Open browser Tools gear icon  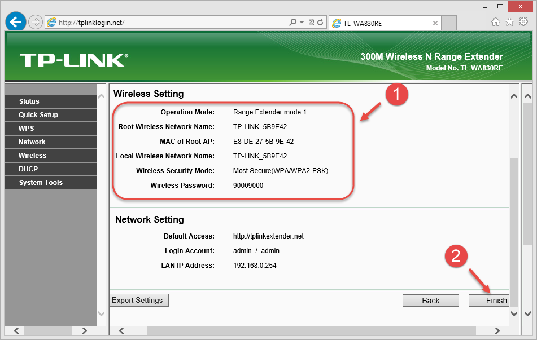[523, 22]
